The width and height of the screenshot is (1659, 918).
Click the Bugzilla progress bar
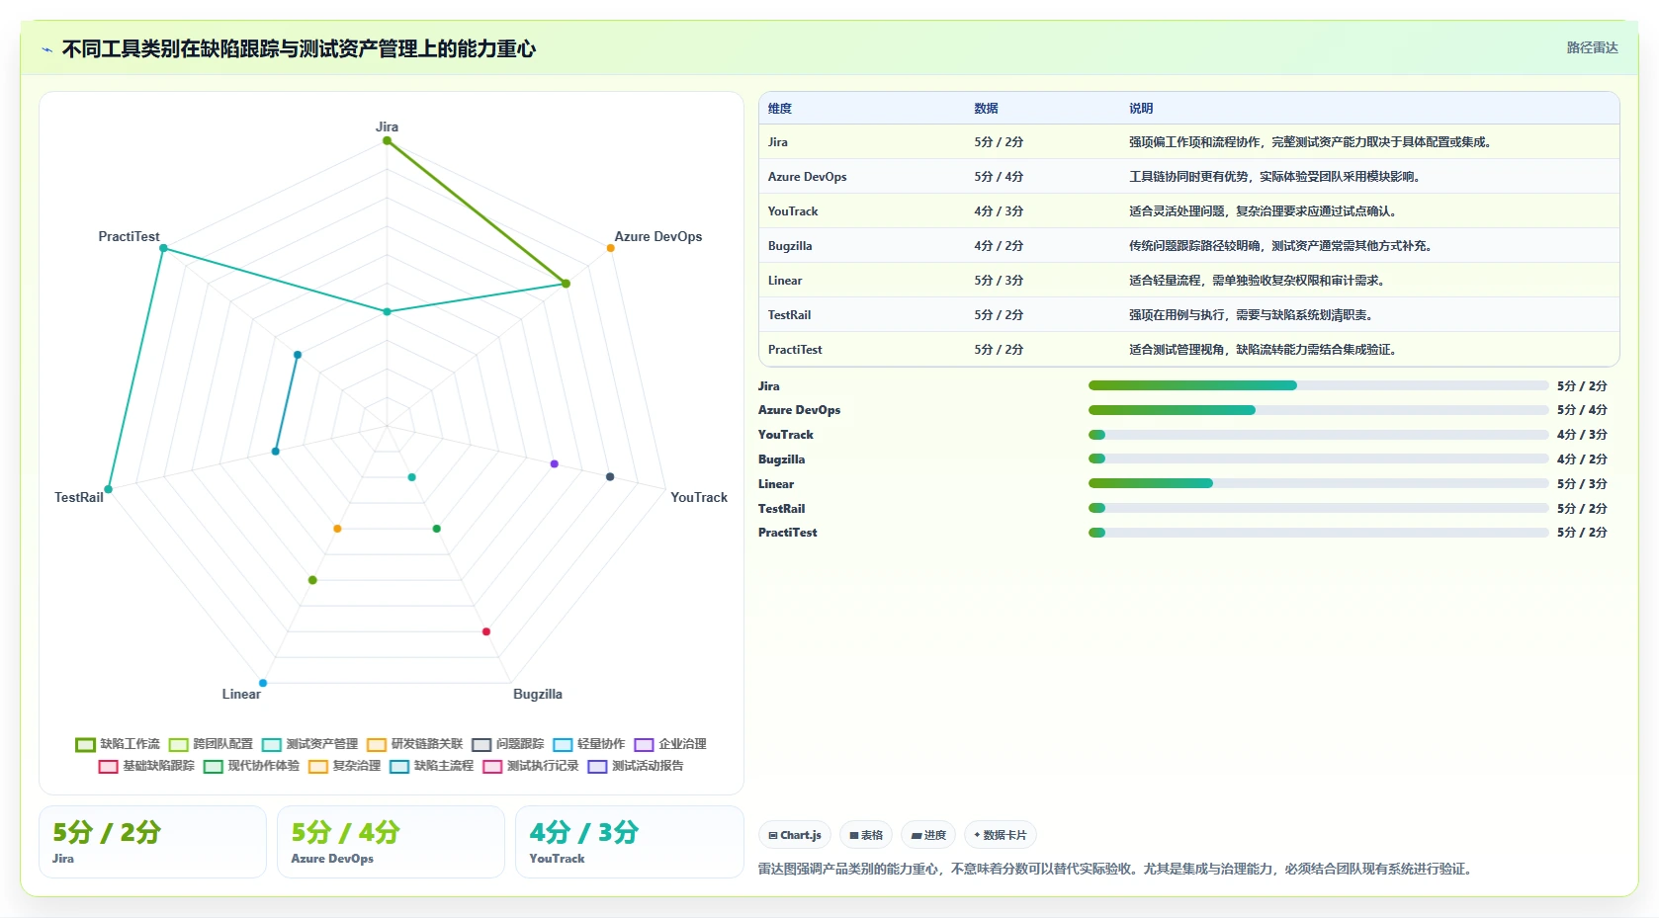click(x=1318, y=459)
